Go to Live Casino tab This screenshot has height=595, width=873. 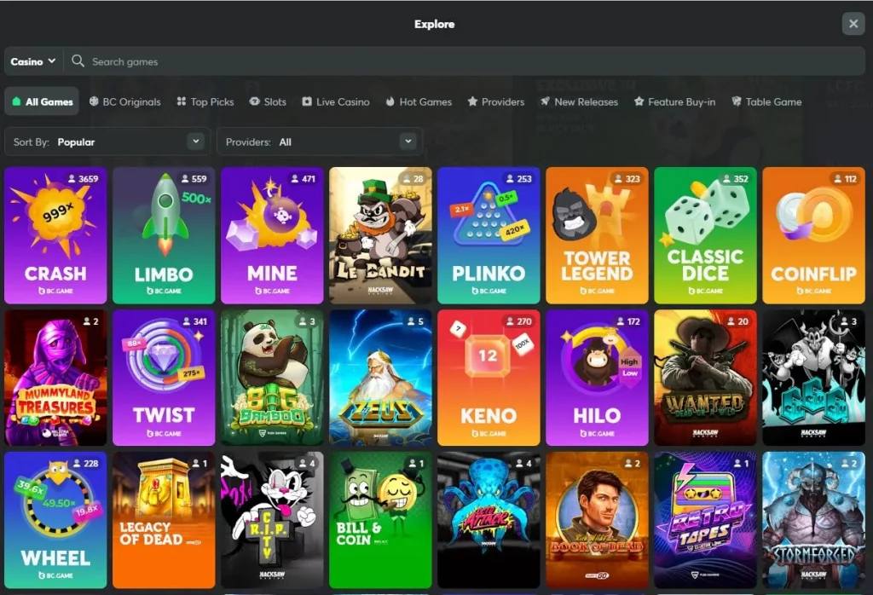336,101
